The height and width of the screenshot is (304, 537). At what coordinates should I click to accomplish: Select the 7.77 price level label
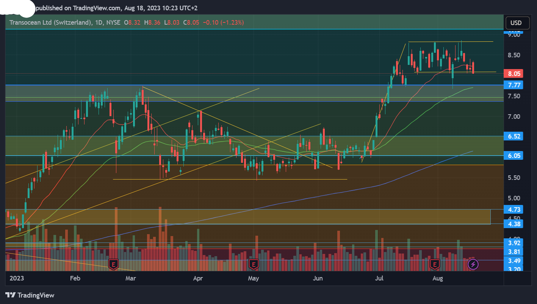click(x=514, y=85)
